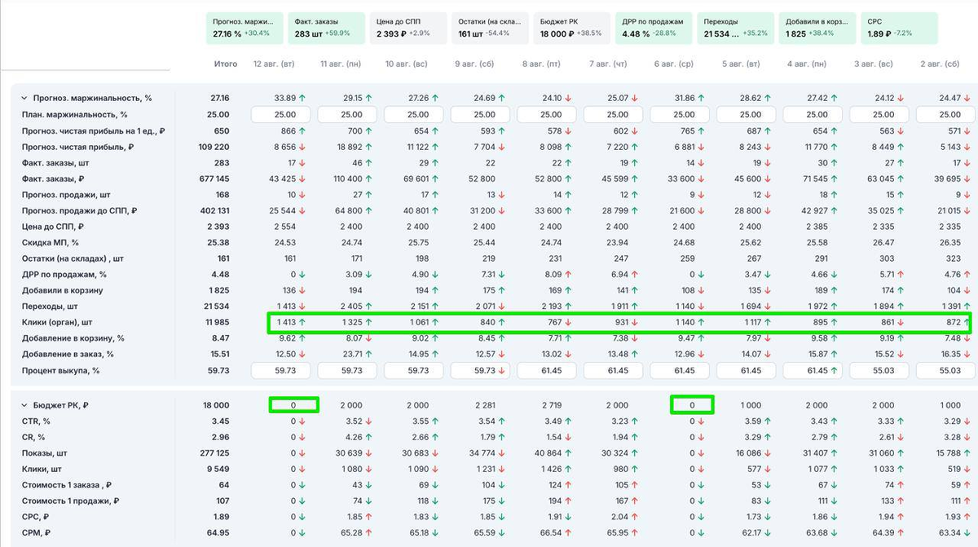Select the Цена до СПП 2 393 ₽ card
The image size is (978, 547).
click(x=409, y=28)
